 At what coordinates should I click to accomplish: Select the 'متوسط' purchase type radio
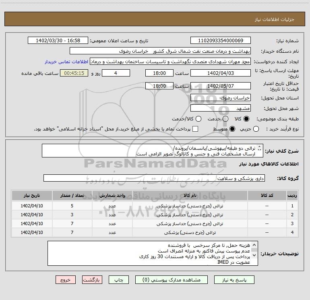pos(232,129)
